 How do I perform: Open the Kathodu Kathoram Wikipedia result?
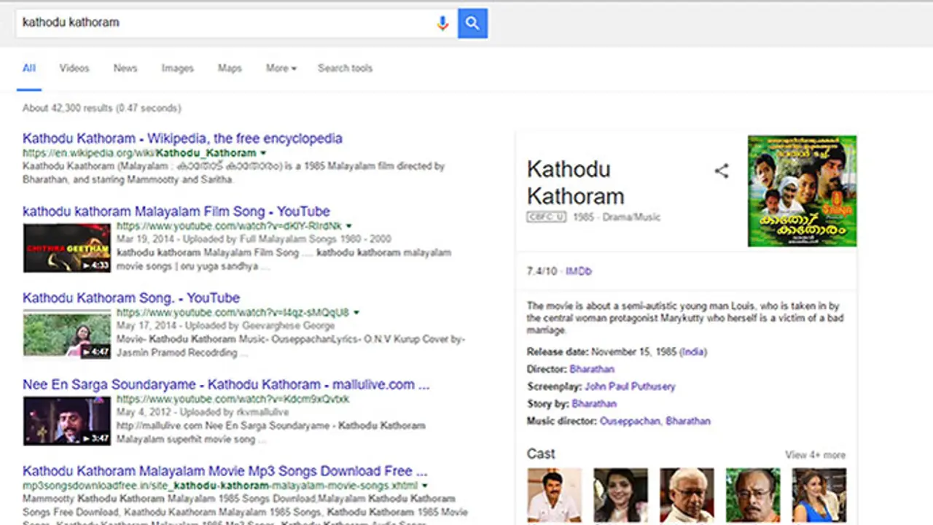(x=182, y=139)
